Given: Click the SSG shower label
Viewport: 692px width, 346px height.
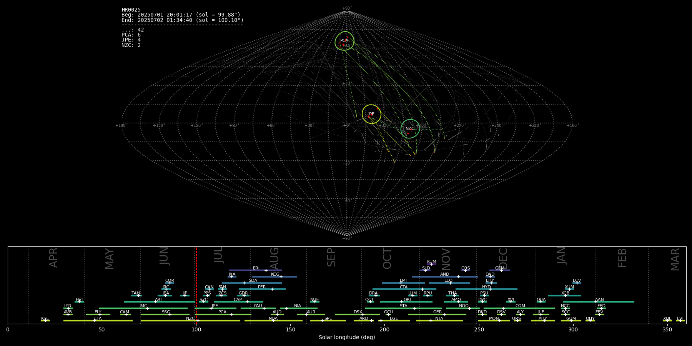Looking at the screenshot, I should click(x=166, y=312).
